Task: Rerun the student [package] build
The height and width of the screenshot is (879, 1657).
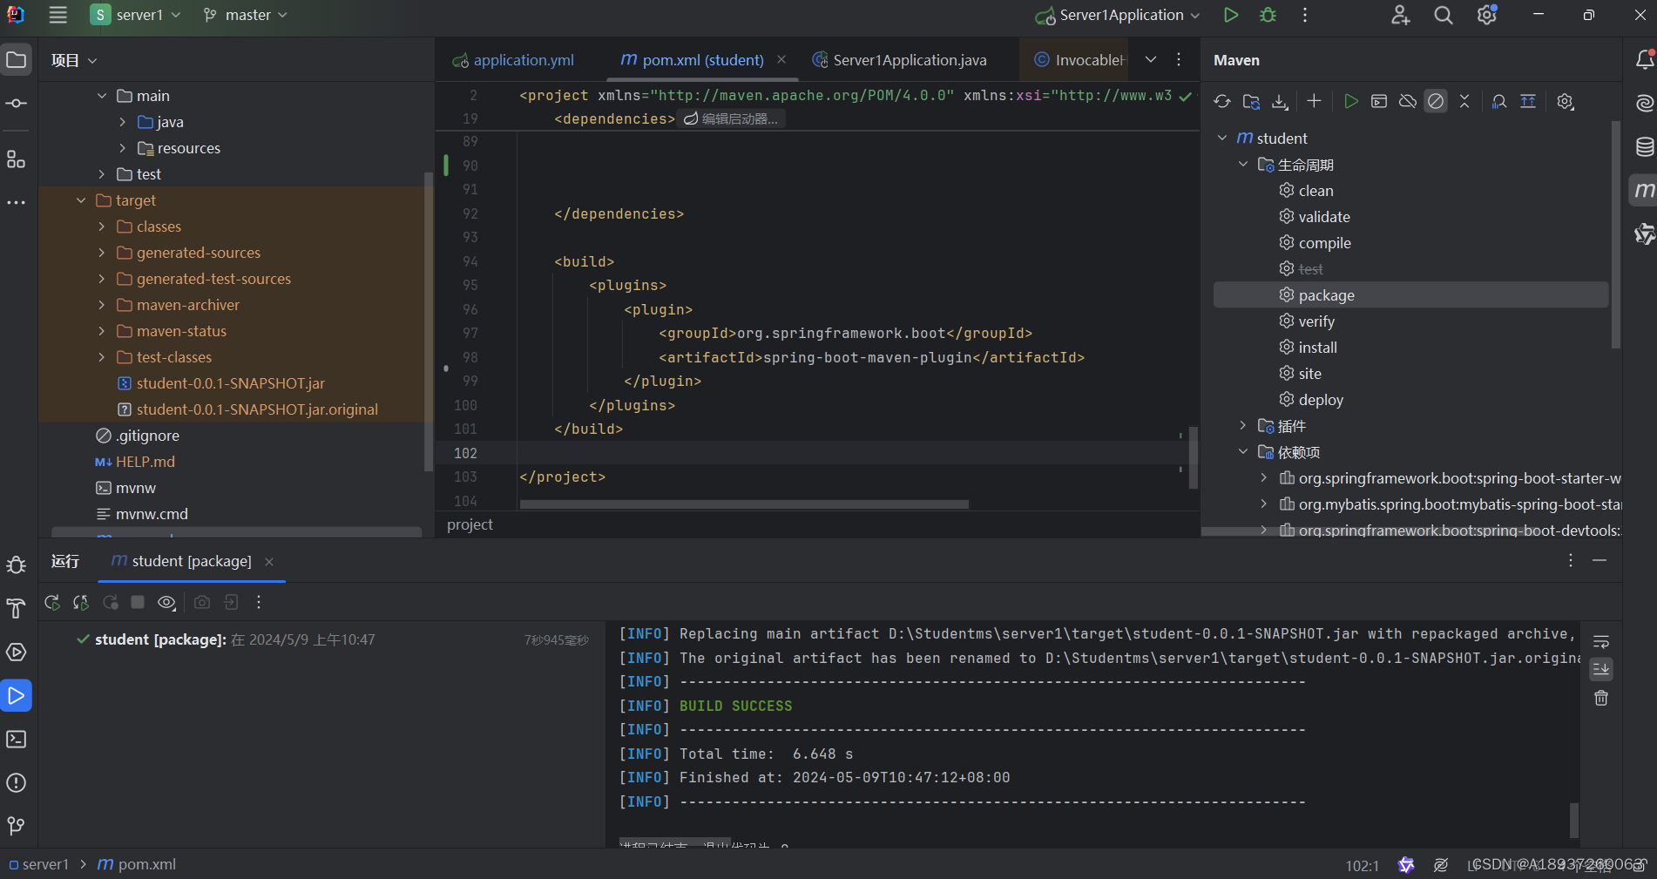Action: point(51,602)
